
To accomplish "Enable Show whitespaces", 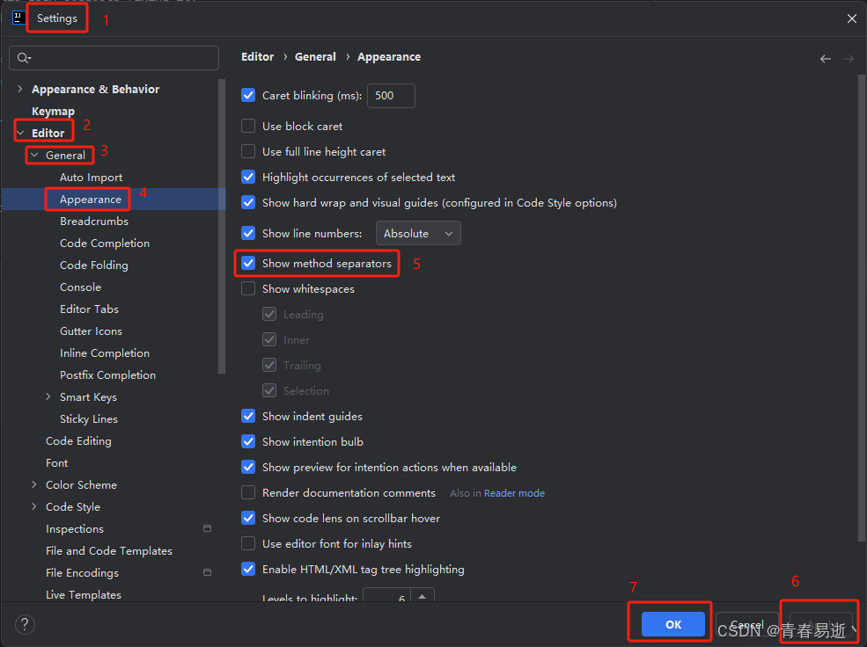I will [x=247, y=288].
